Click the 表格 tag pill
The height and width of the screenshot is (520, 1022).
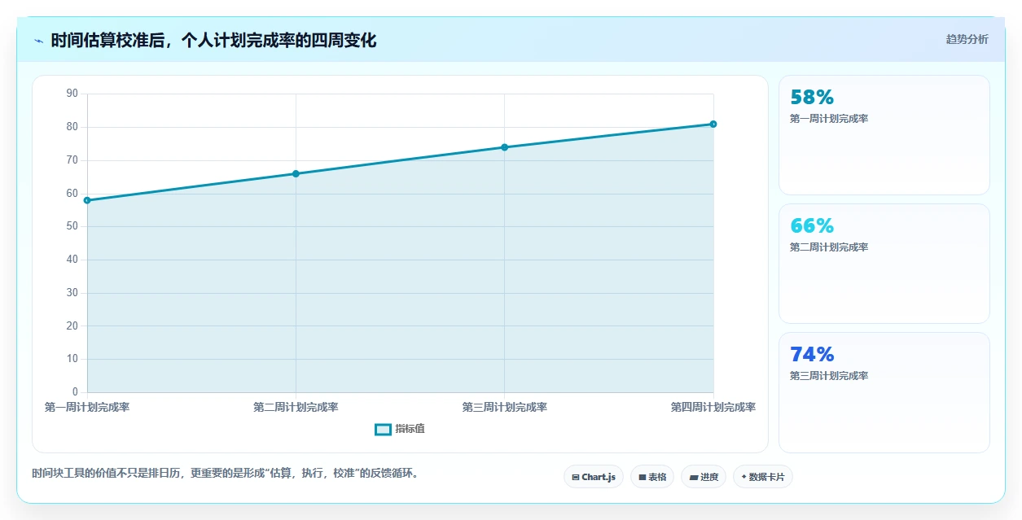click(652, 477)
